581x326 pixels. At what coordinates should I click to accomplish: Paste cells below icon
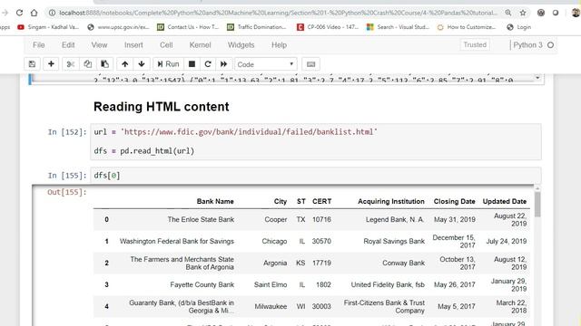click(105, 64)
